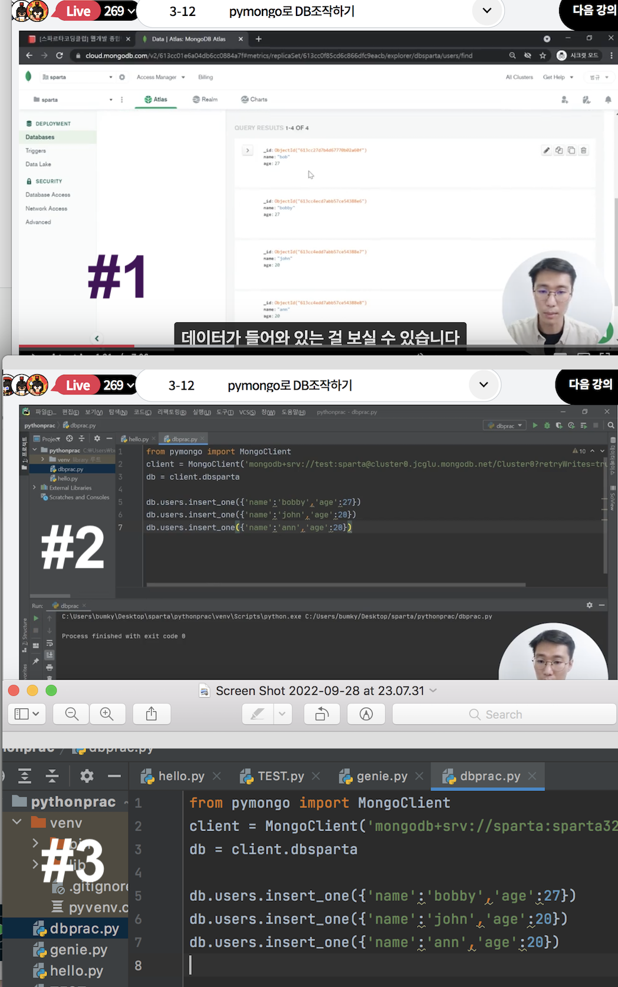Screen dimensions: 618x987
Task: Select the highlight pen in Preview toolbar
Action: click(258, 714)
